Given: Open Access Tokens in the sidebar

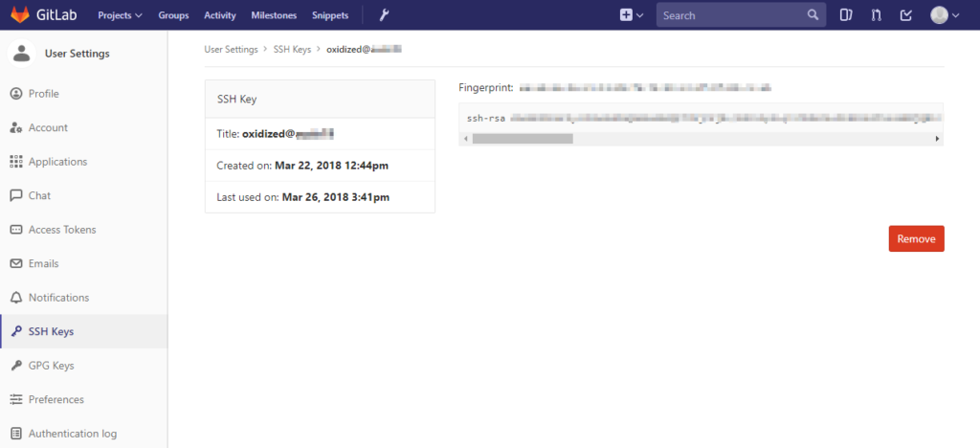Looking at the screenshot, I should (61, 230).
